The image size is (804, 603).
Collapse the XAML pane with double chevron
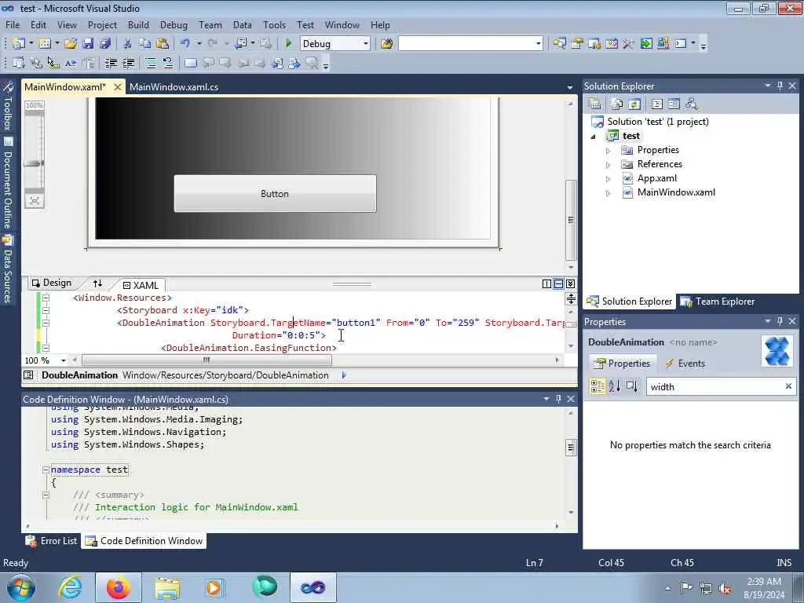coord(570,283)
